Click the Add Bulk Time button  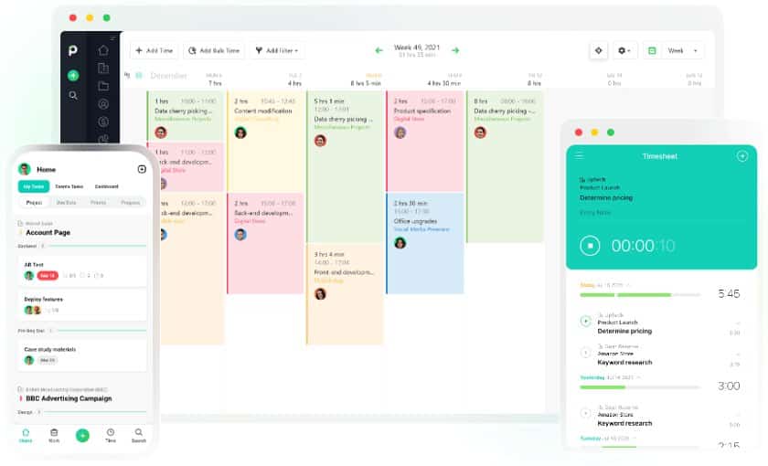(x=214, y=50)
